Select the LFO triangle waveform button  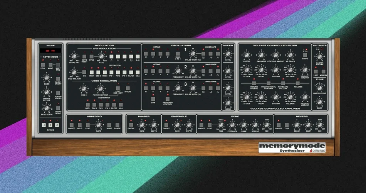pyautogui.click(x=111, y=56)
